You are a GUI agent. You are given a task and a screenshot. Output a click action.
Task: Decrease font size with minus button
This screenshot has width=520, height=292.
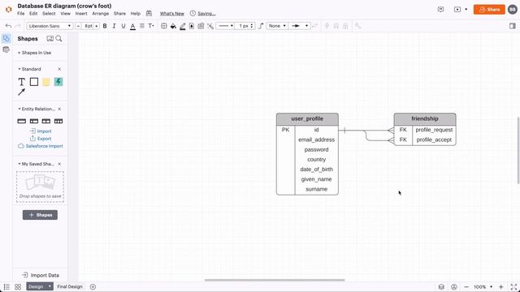point(78,26)
